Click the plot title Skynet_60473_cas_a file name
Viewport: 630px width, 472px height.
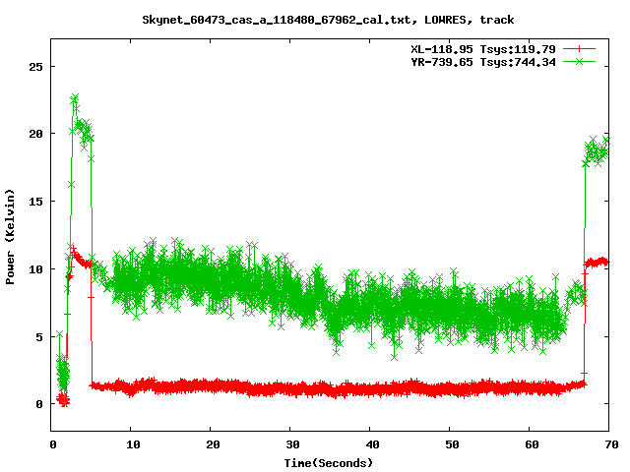pos(277,20)
